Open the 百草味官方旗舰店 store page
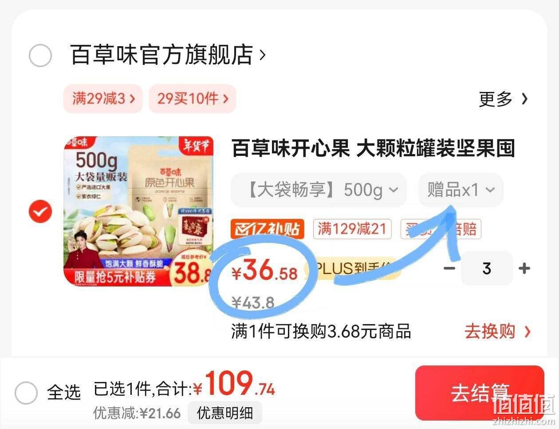This screenshot has height=429, width=559. tap(168, 55)
